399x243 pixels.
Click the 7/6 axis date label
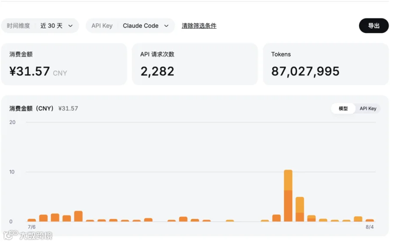point(31,227)
